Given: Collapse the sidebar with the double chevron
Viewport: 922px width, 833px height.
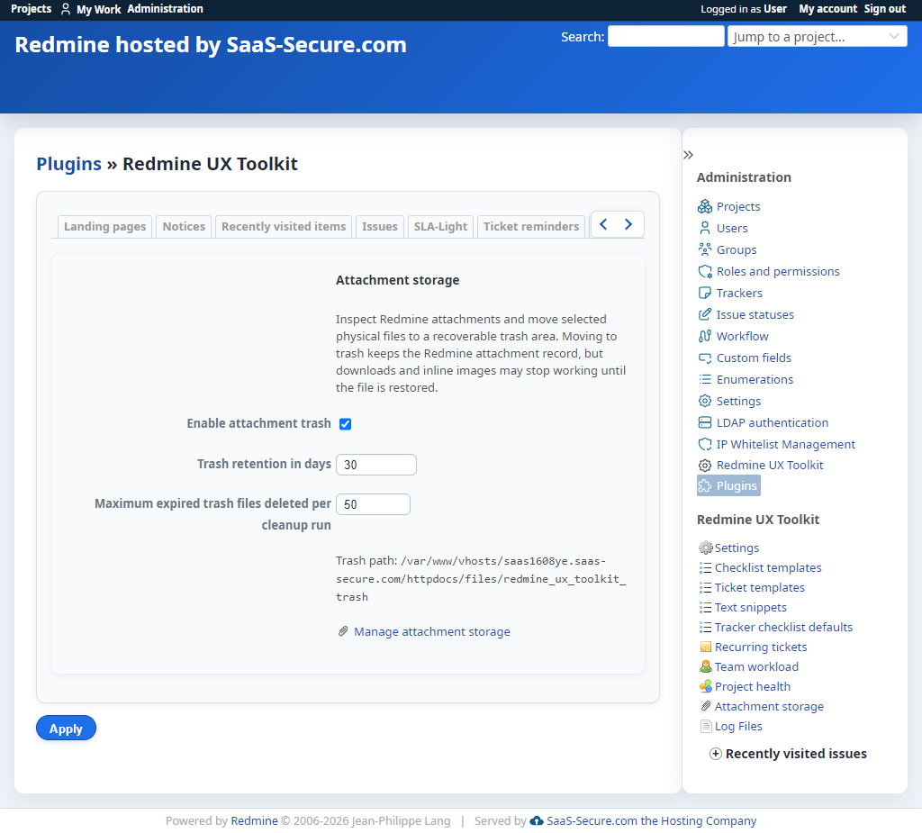Looking at the screenshot, I should click(x=688, y=155).
